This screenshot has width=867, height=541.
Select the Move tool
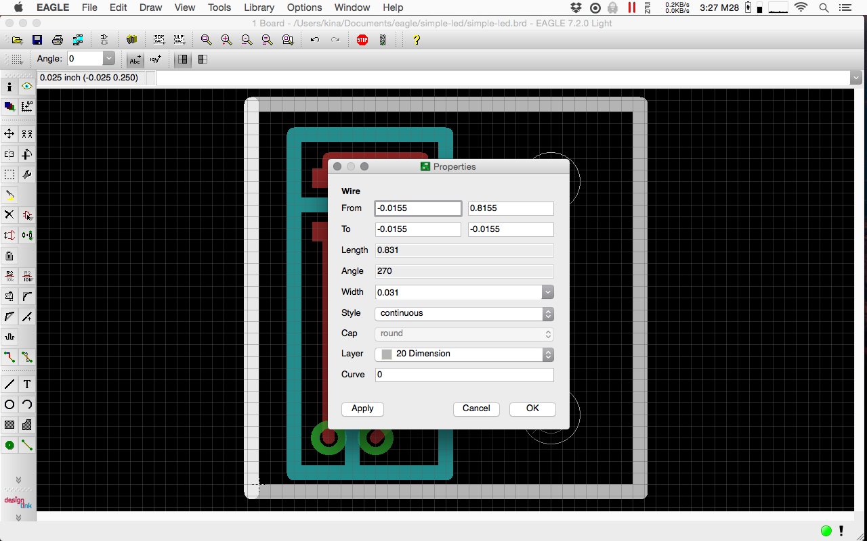9,134
